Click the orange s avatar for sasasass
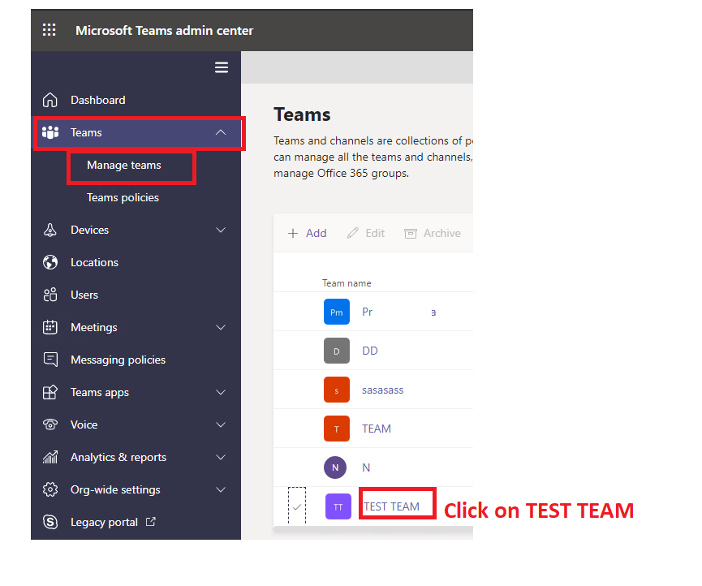The height and width of the screenshot is (586, 702). (x=337, y=390)
